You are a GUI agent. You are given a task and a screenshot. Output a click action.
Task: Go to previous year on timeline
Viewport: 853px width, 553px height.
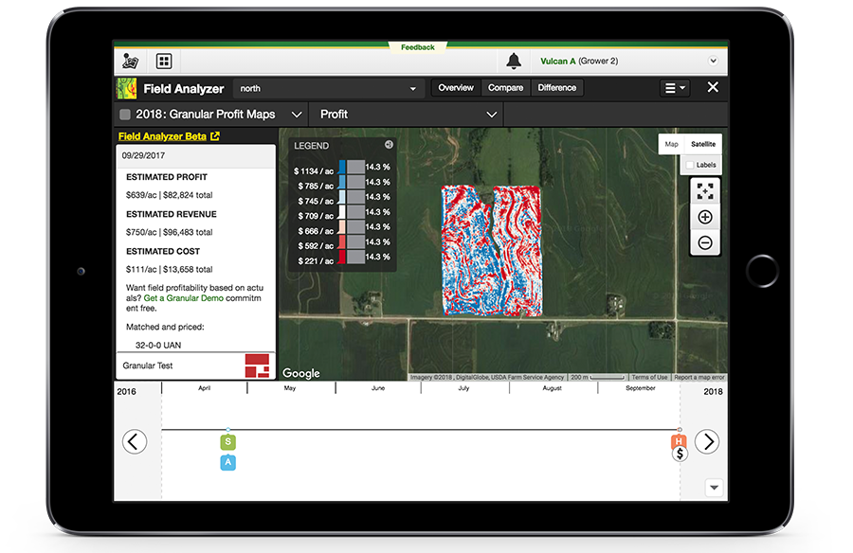[x=135, y=441]
